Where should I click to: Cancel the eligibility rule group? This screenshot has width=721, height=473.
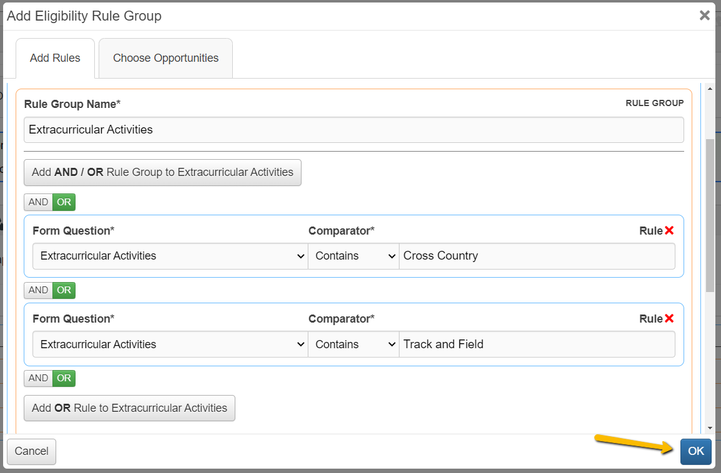(31, 451)
